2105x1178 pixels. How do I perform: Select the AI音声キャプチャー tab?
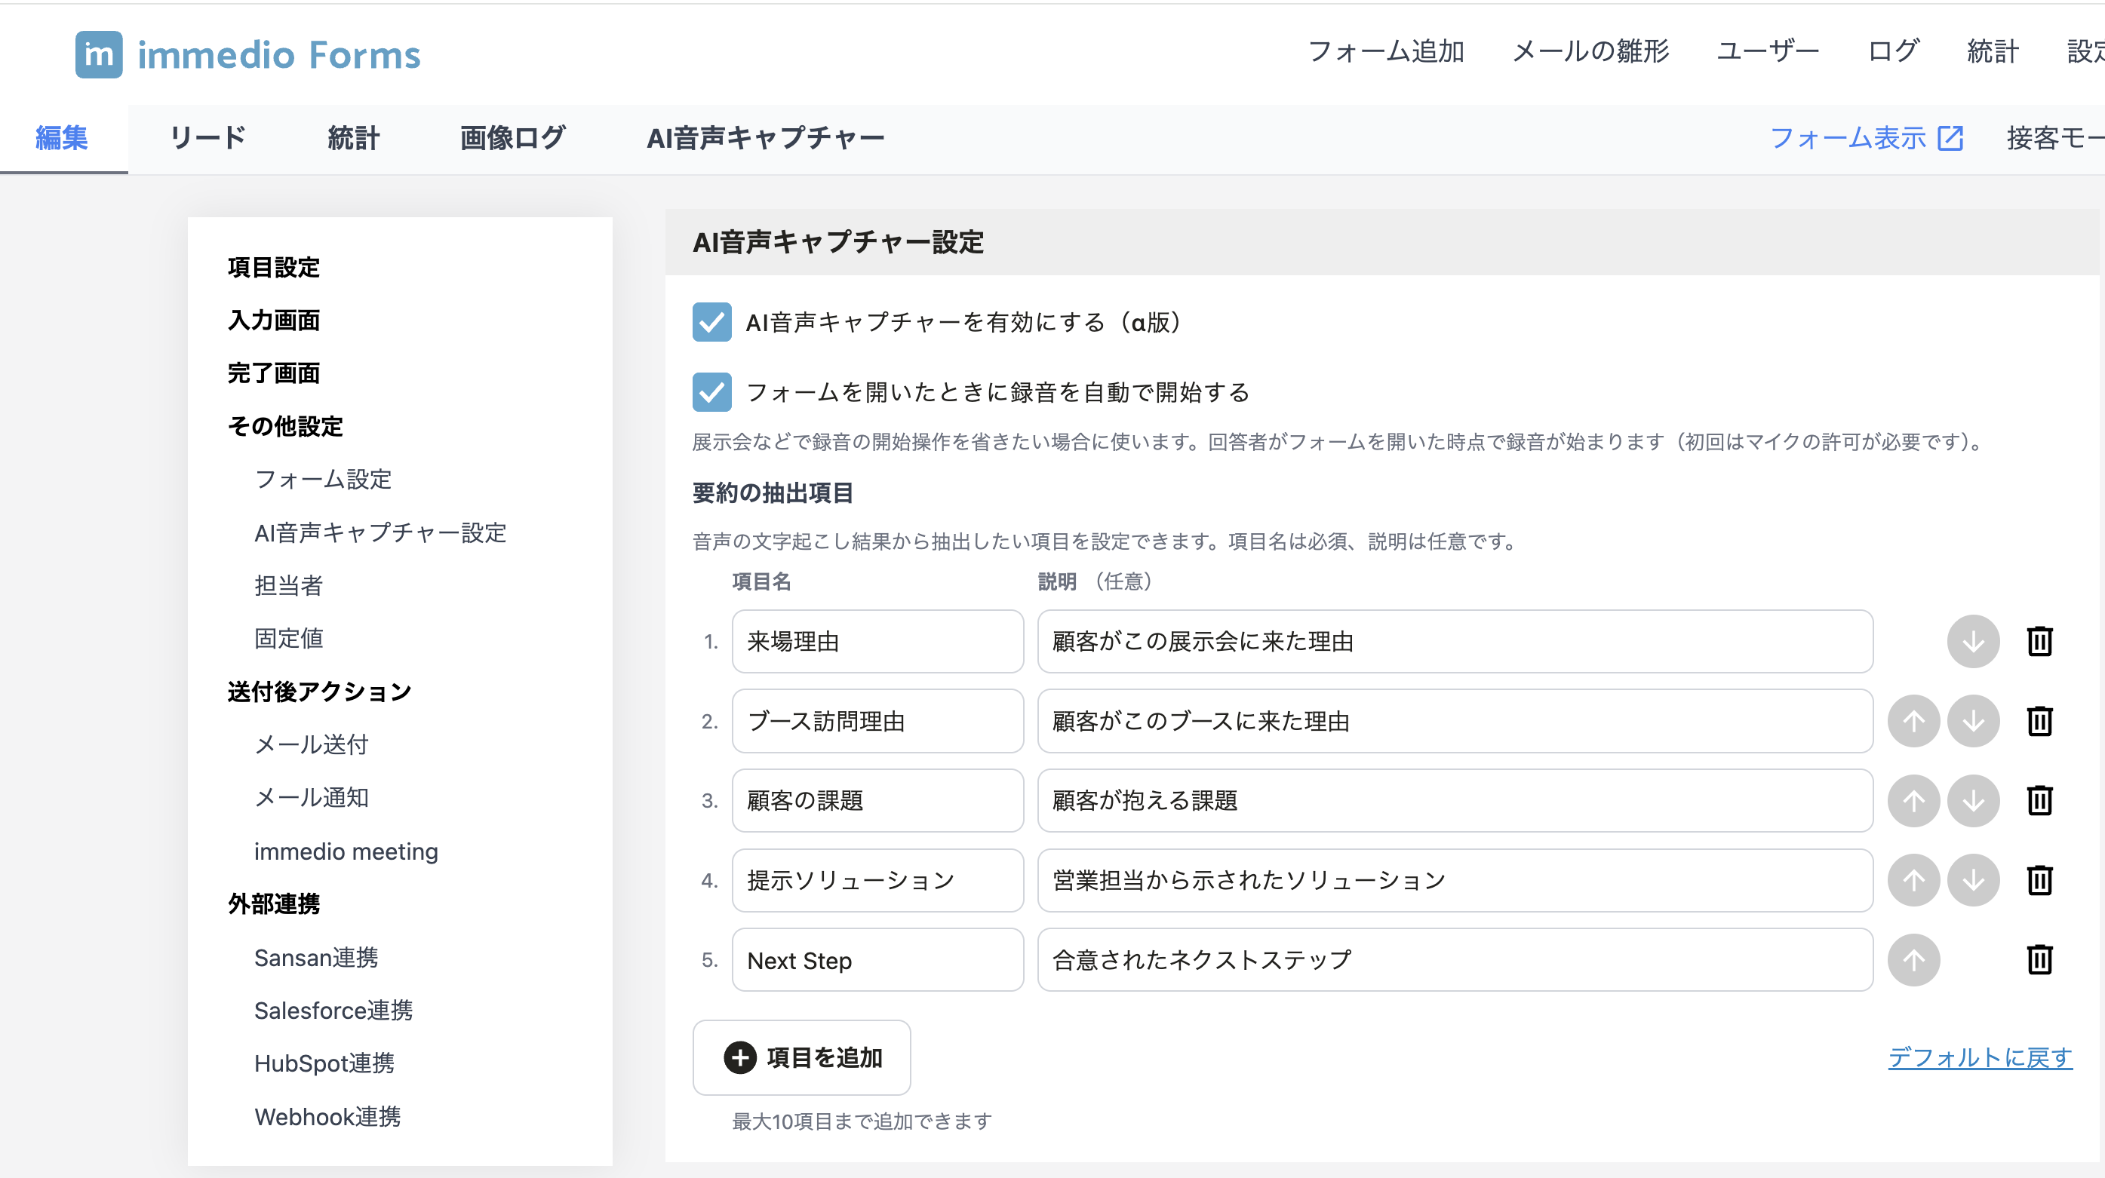pos(765,137)
